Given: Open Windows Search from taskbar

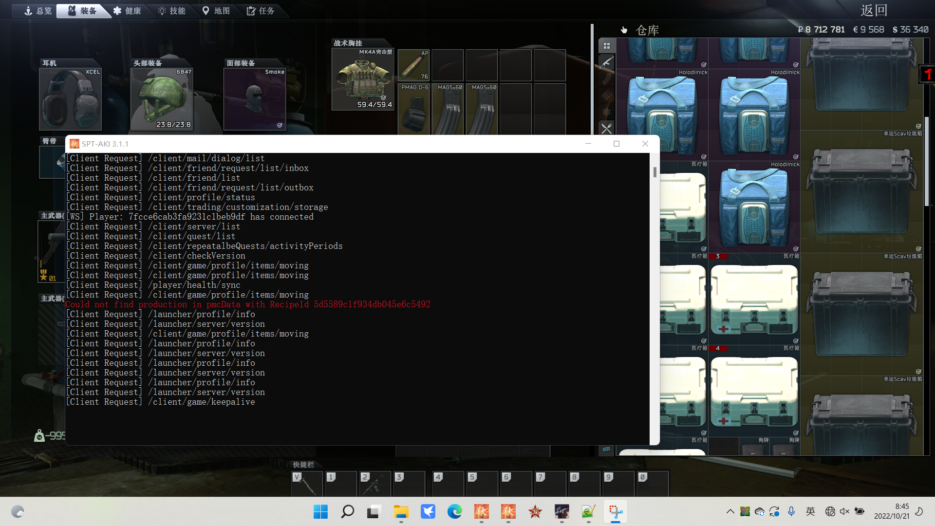Looking at the screenshot, I should tap(347, 512).
